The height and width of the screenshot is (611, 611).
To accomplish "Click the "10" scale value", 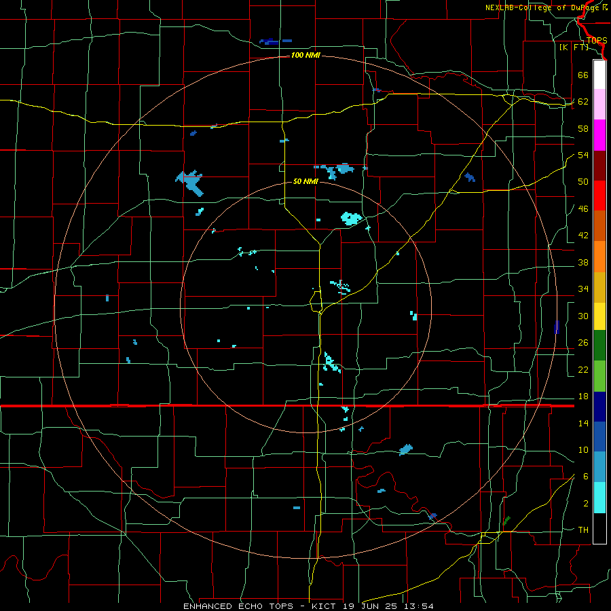I will pyautogui.click(x=583, y=450).
